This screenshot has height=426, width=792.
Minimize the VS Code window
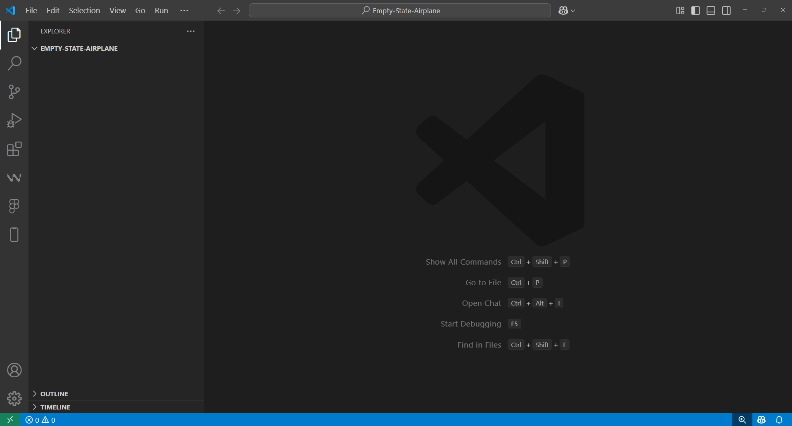coord(745,10)
